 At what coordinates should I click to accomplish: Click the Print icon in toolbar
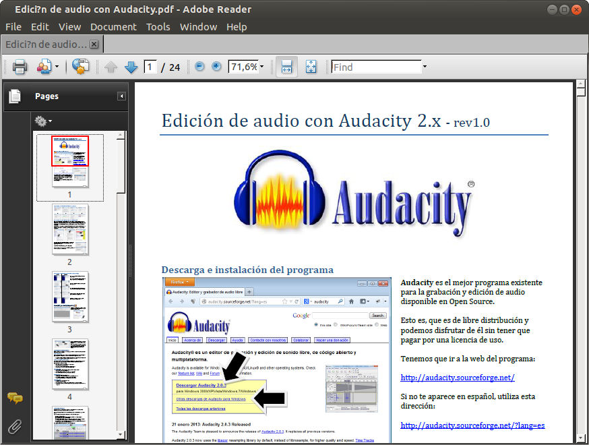click(20, 67)
